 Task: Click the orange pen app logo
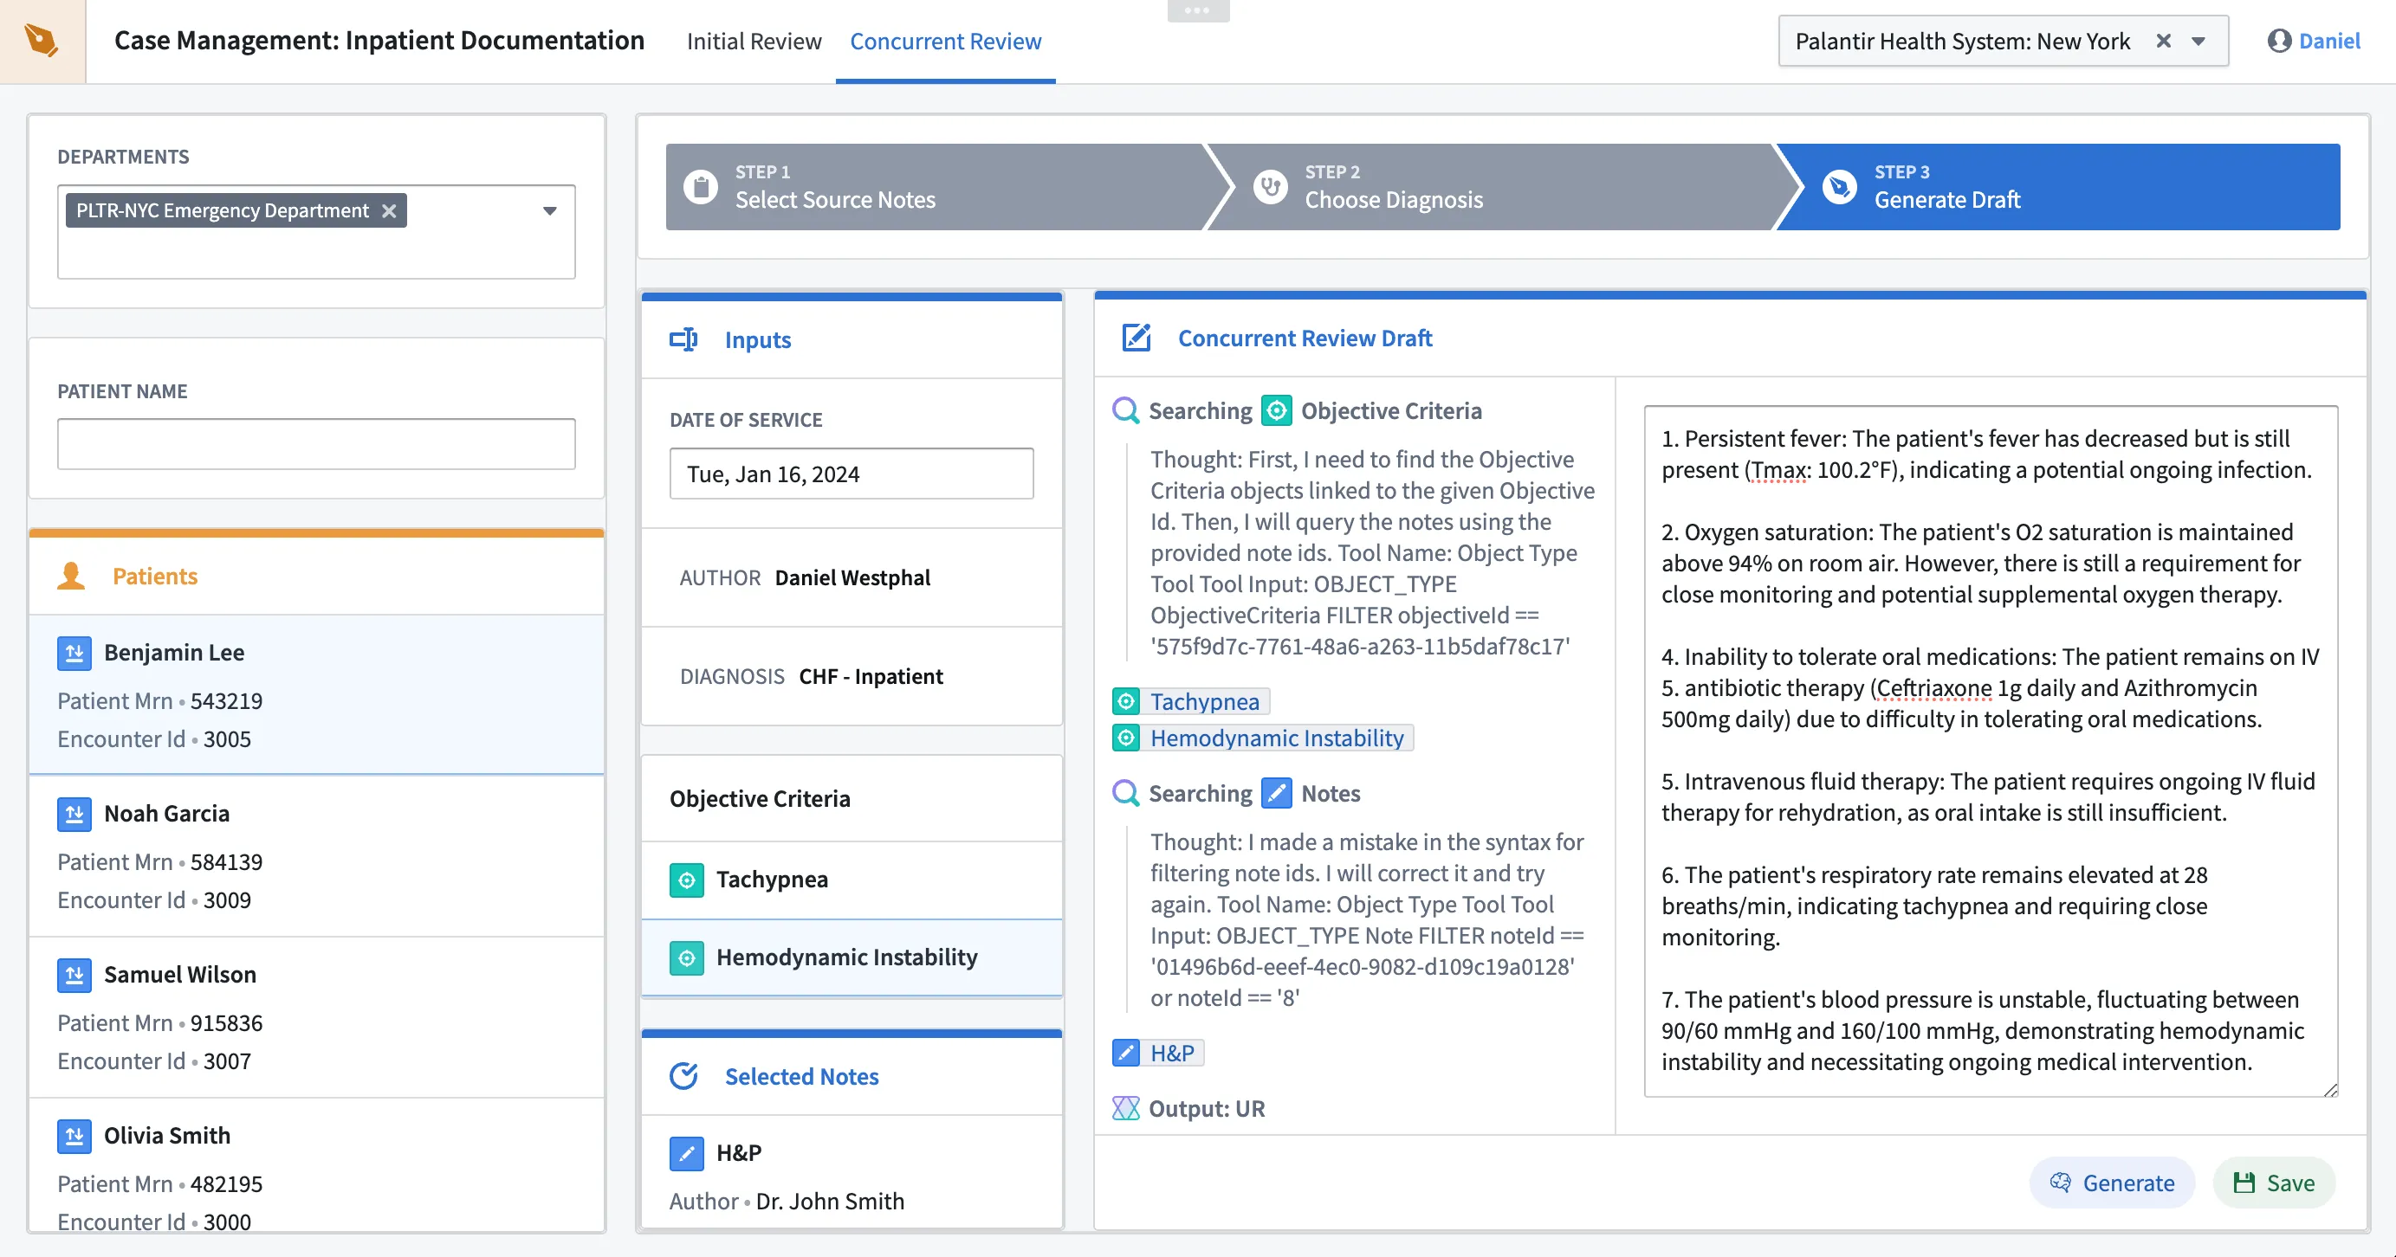pyautogui.click(x=42, y=41)
